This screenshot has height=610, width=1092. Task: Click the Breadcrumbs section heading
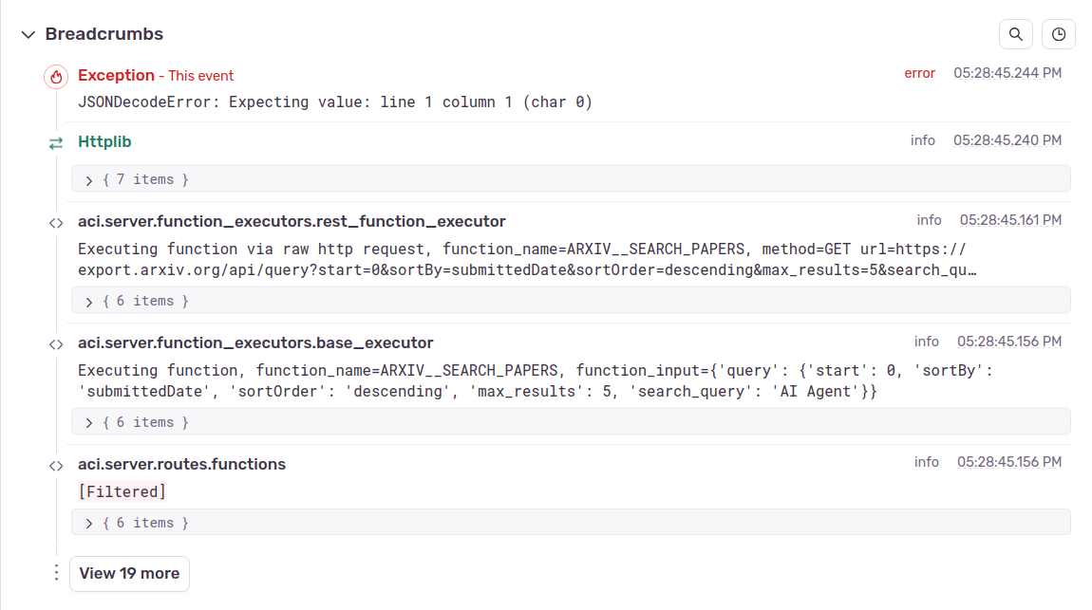pyautogui.click(x=104, y=34)
